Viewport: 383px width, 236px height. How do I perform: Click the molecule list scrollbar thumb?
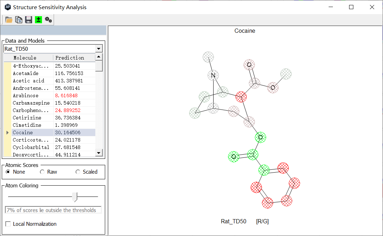point(99,66)
